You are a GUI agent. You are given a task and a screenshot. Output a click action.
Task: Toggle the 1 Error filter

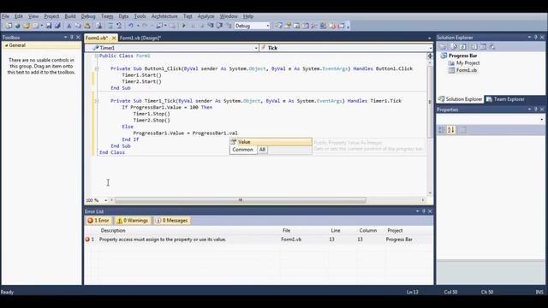point(98,221)
